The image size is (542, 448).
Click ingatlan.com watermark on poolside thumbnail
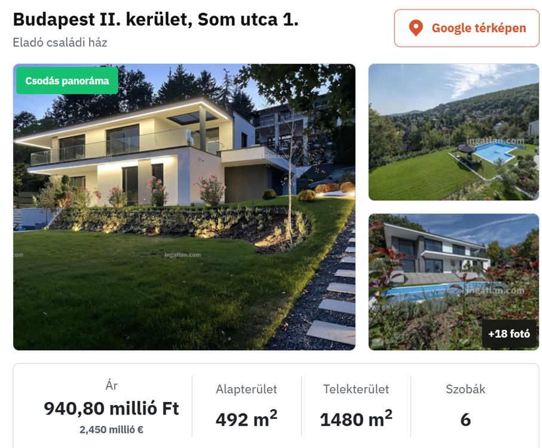point(495,291)
